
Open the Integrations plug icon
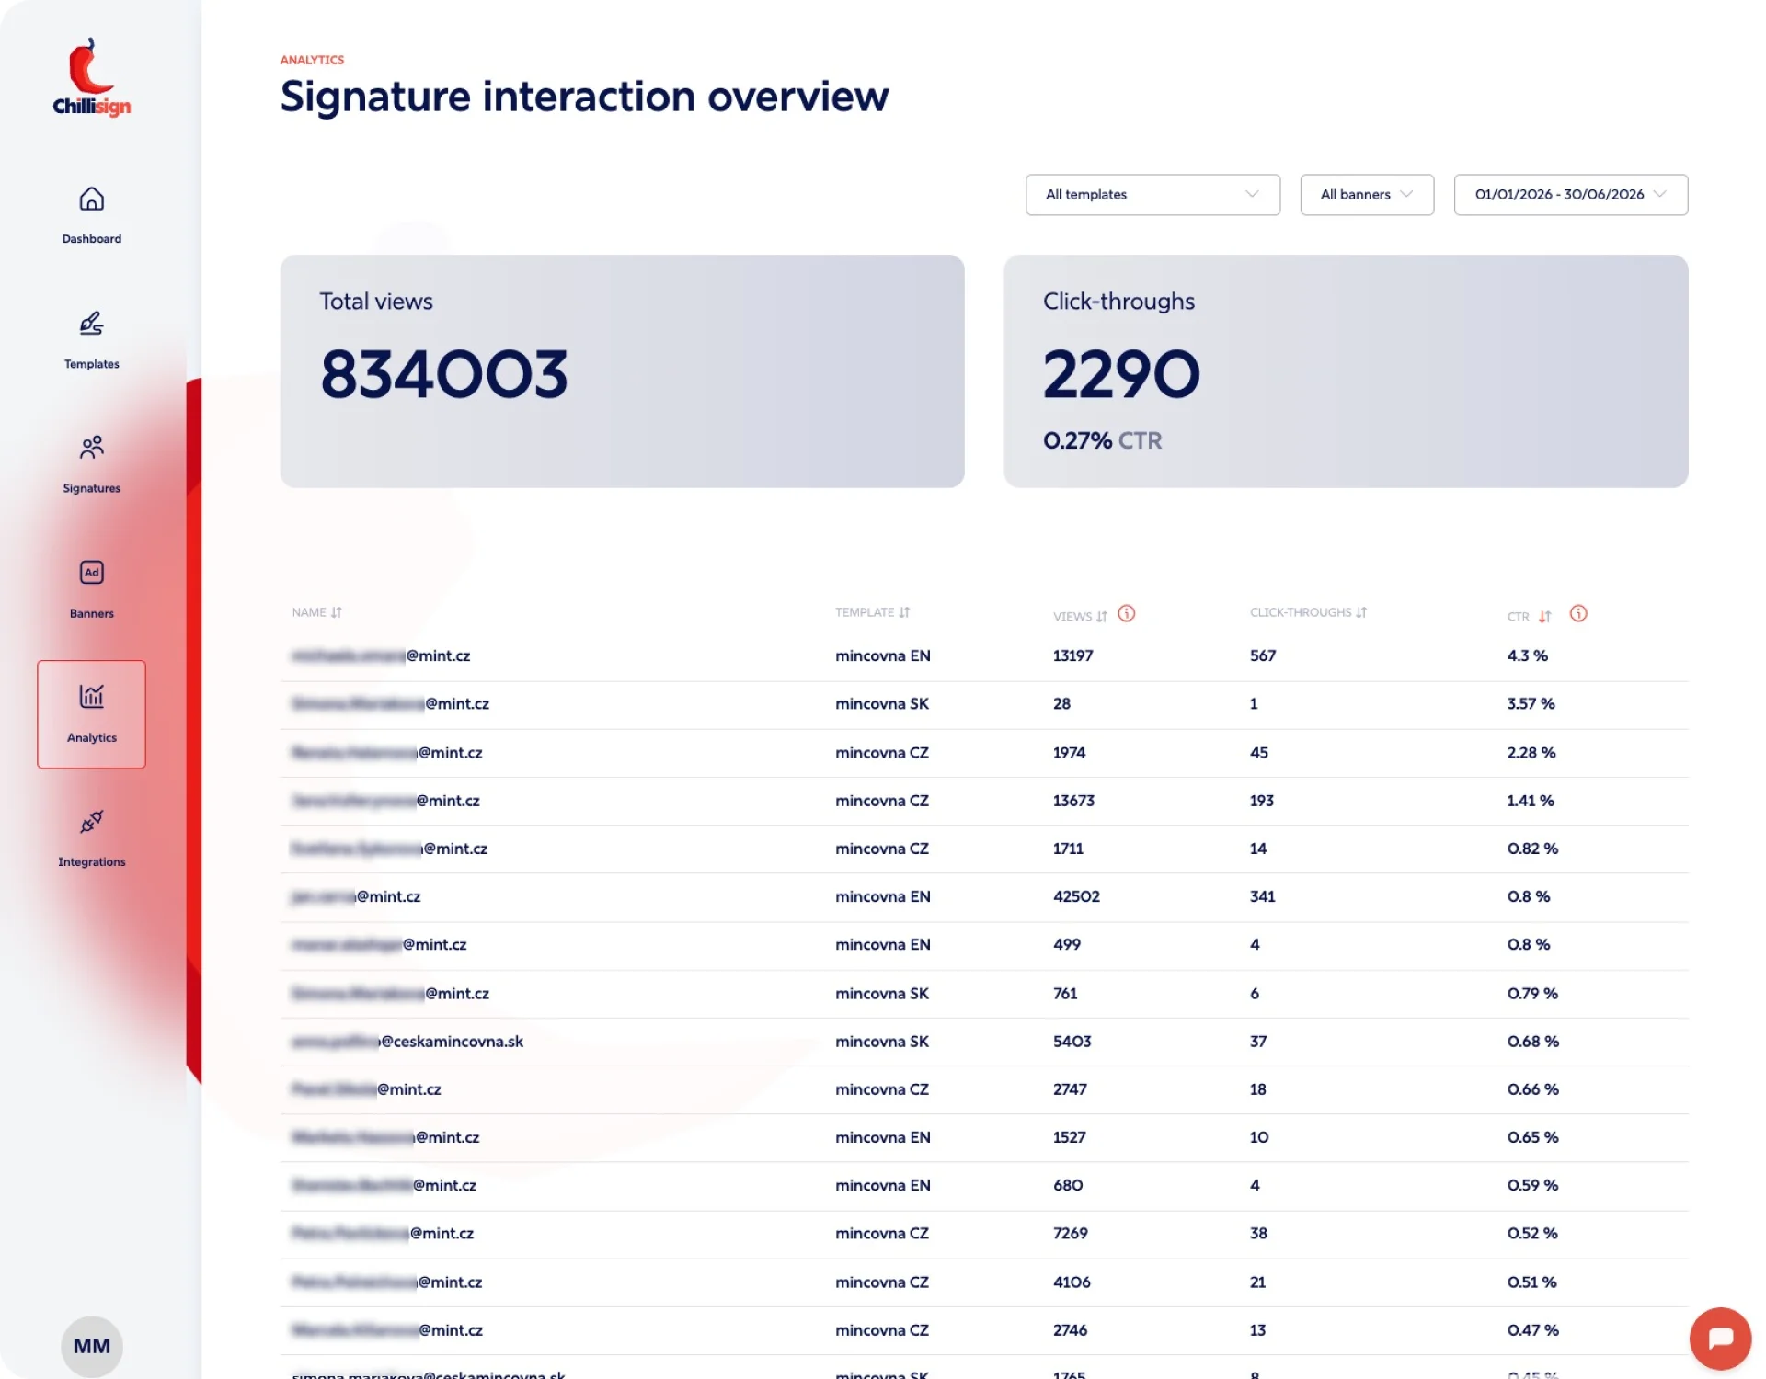91,821
